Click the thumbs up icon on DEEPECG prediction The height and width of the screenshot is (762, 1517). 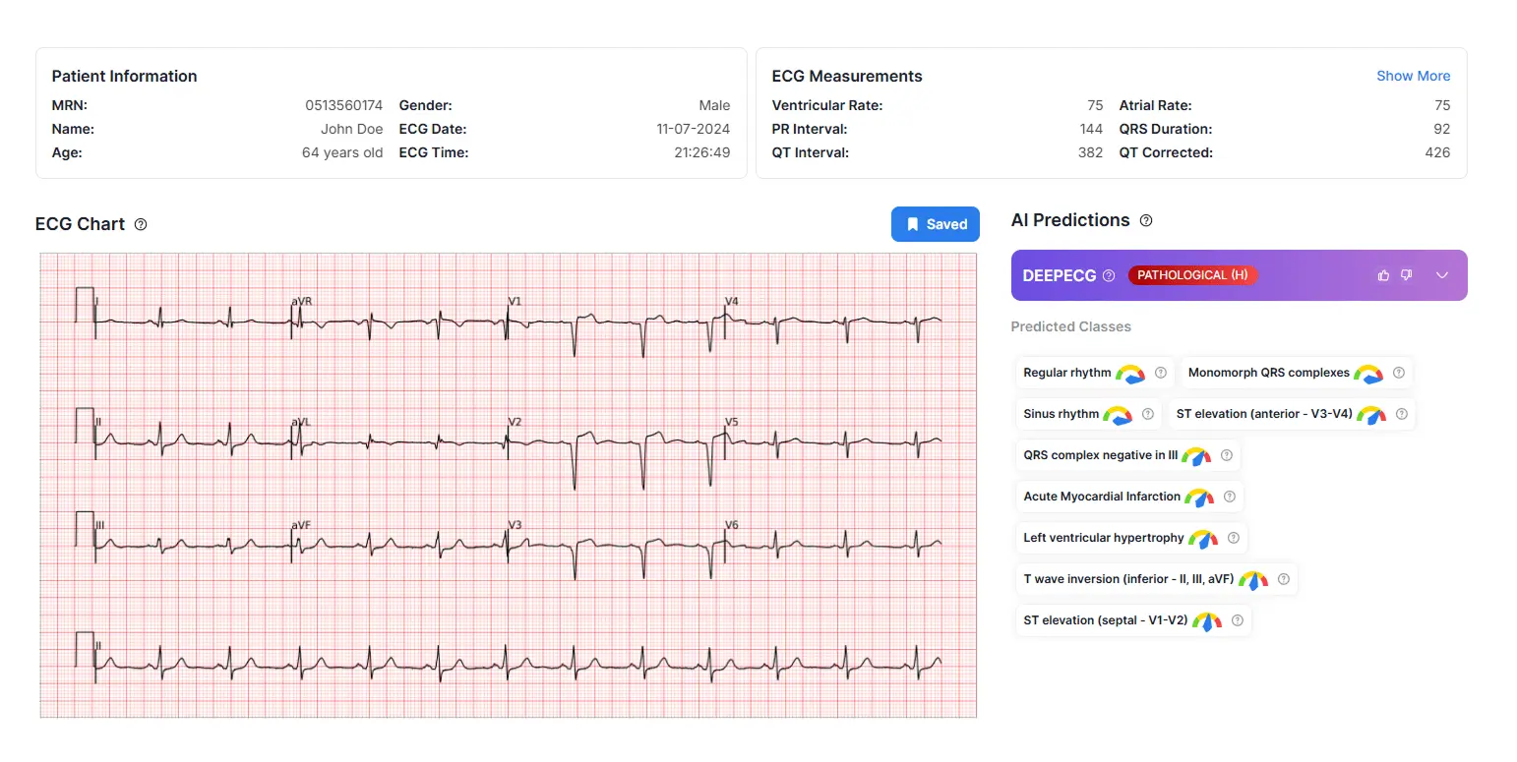coord(1383,275)
